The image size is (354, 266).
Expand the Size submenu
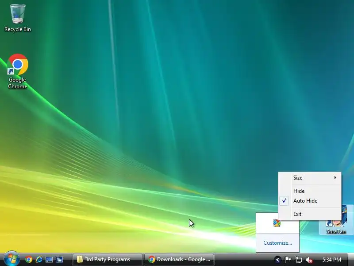(x=310, y=178)
